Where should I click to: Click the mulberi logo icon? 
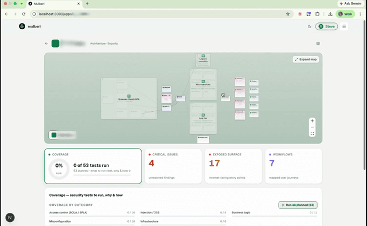pyautogui.click(x=22, y=26)
